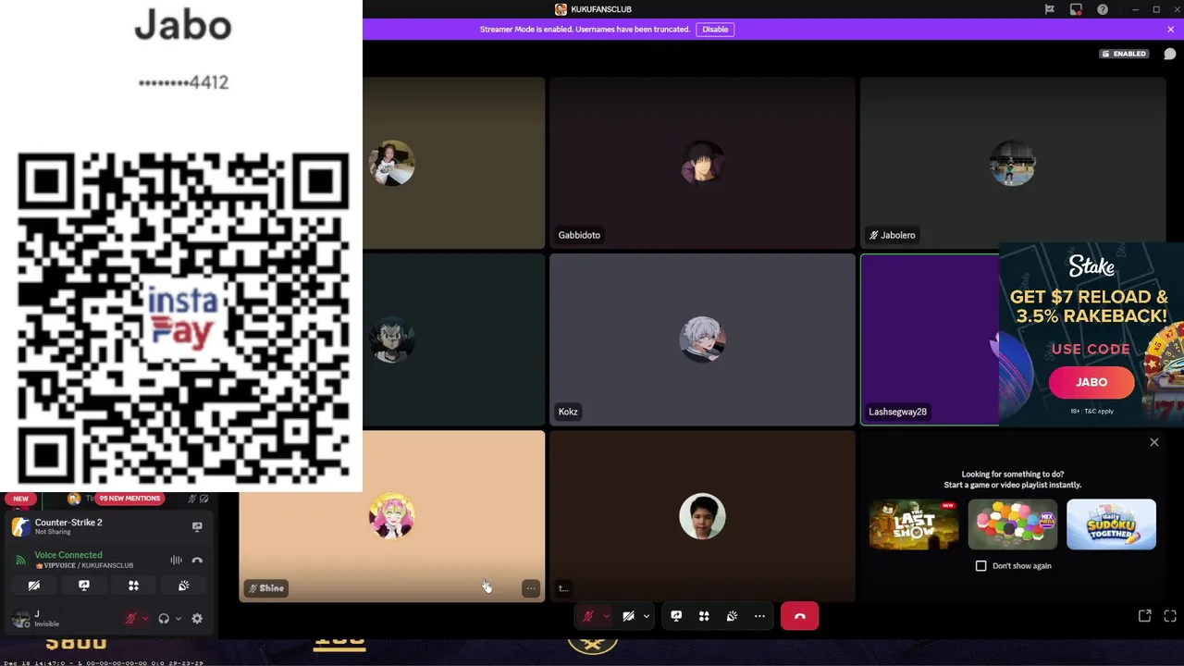Viewport: 1184px width, 666px height.
Task: Unmute microphone in the bottom call bar
Action: (588, 616)
